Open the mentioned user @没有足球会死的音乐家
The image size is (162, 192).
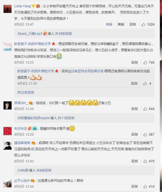[86, 71]
